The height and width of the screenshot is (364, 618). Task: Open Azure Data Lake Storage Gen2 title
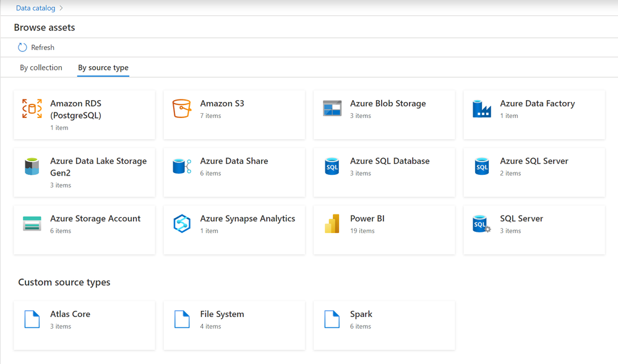click(98, 167)
